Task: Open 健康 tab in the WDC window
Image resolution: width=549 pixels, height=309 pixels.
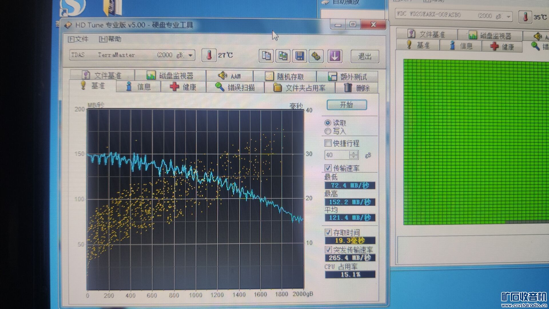Action: coord(502,46)
